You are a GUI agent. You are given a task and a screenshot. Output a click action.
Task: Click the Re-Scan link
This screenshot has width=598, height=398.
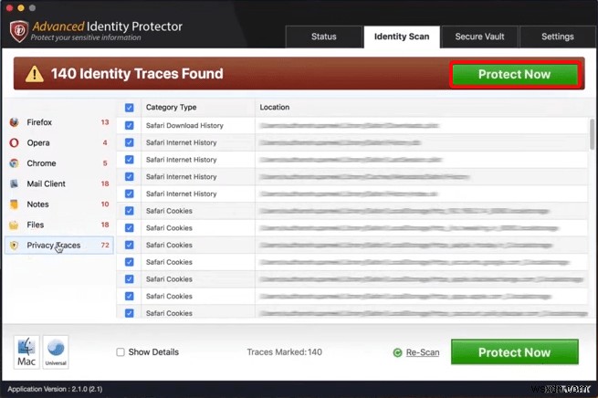(422, 352)
